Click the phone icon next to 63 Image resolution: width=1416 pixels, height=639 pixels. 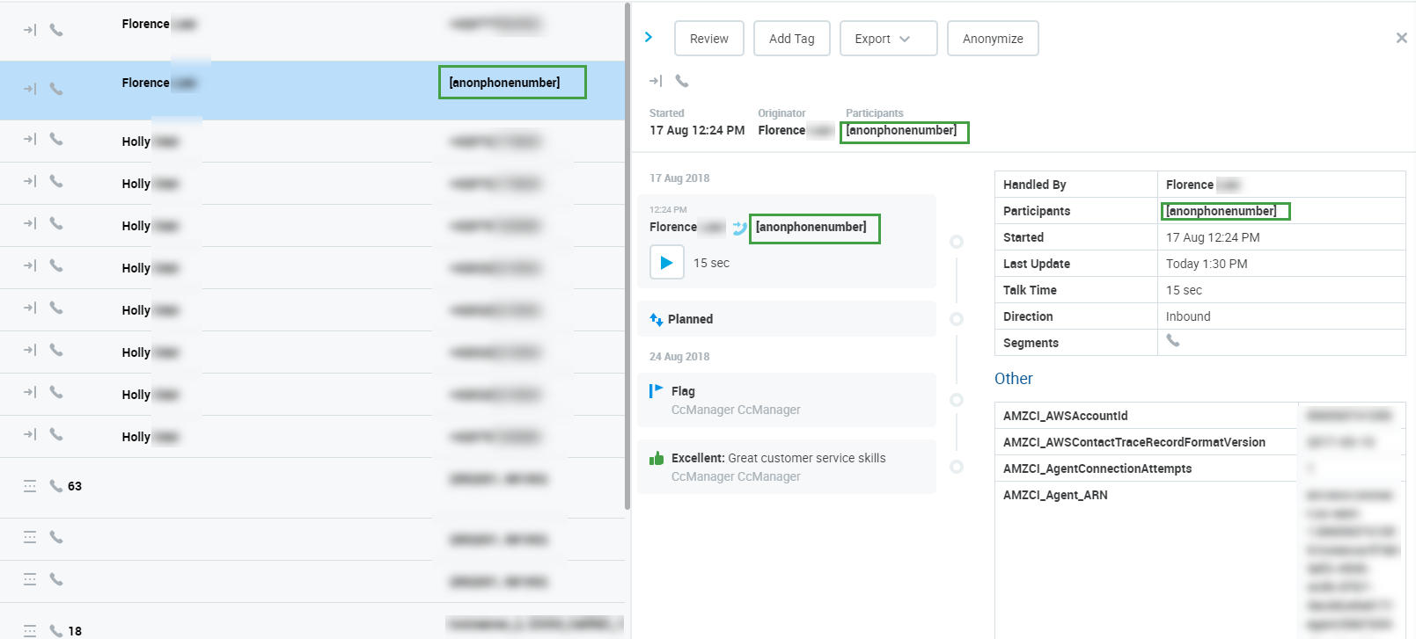tap(56, 486)
